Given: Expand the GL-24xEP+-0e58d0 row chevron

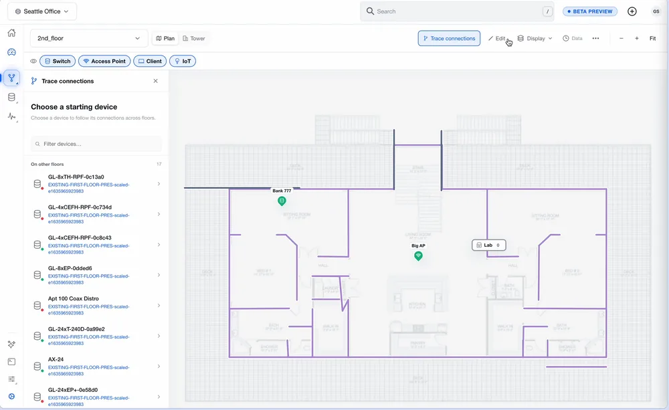Looking at the screenshot, I should 159,397.
